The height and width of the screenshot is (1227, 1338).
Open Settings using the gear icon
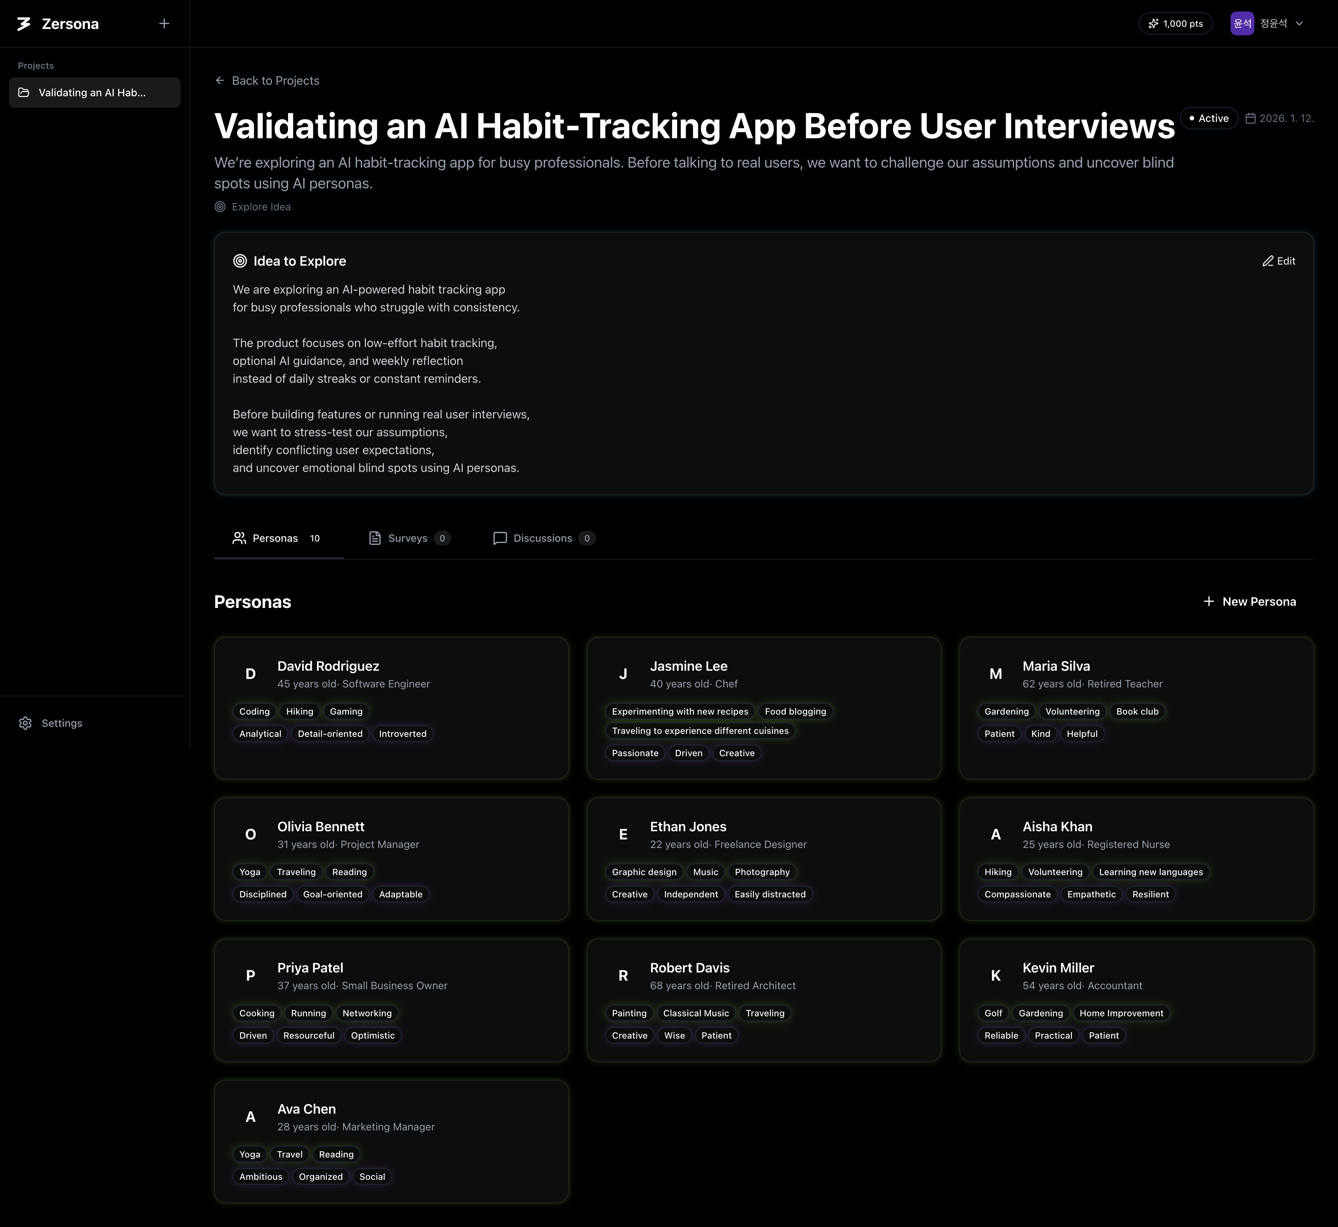pos(25,723)
